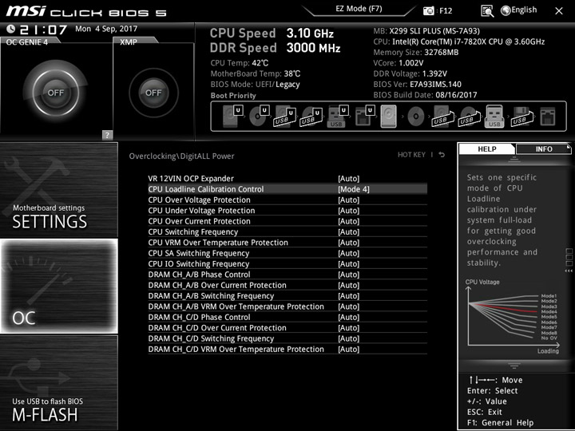Select DRAM CH_A/B Over Current Protection row
575x431 pixels.
pyautogui.click(x=287, y=285)
